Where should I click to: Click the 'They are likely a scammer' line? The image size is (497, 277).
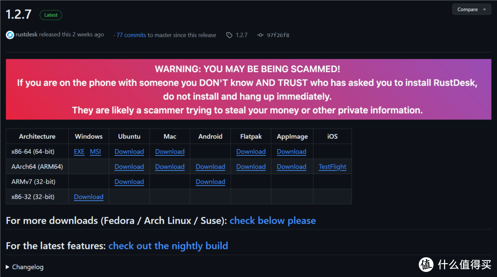(x=247, y=110)
